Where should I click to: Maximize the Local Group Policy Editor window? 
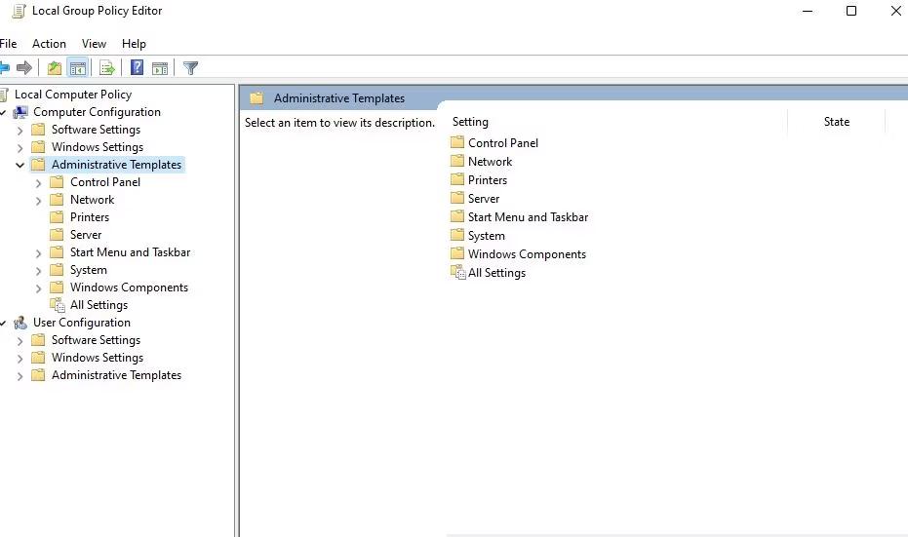(x=851, y=11)
